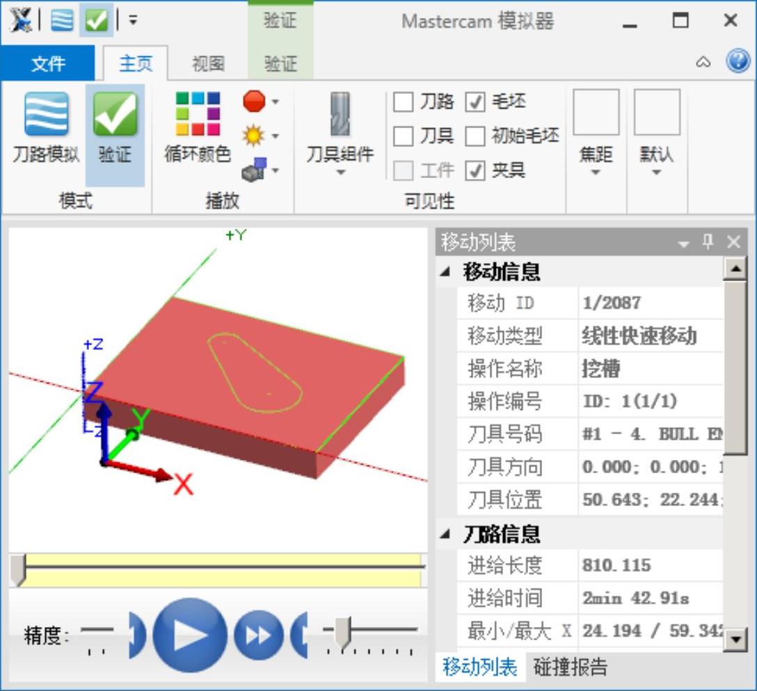Select the 刀具号码 row value
Screen dimensions: 757x691
[x=651, y=434]
